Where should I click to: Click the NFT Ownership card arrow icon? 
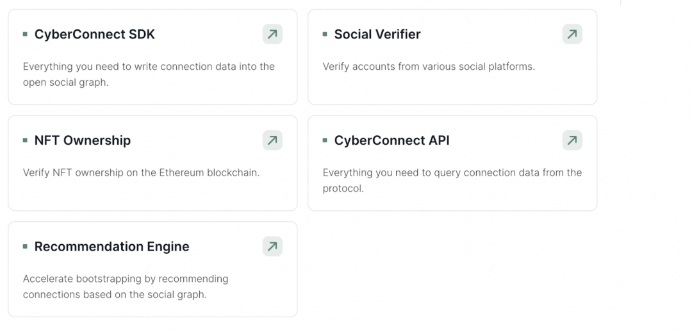coord(272,140)
